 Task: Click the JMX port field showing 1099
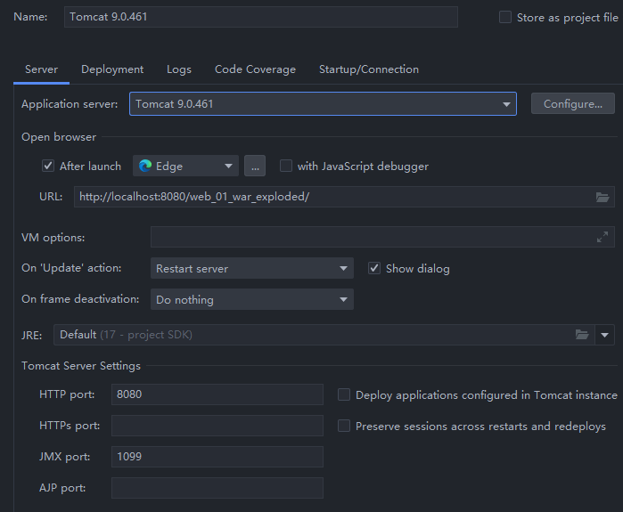[217, 457]
